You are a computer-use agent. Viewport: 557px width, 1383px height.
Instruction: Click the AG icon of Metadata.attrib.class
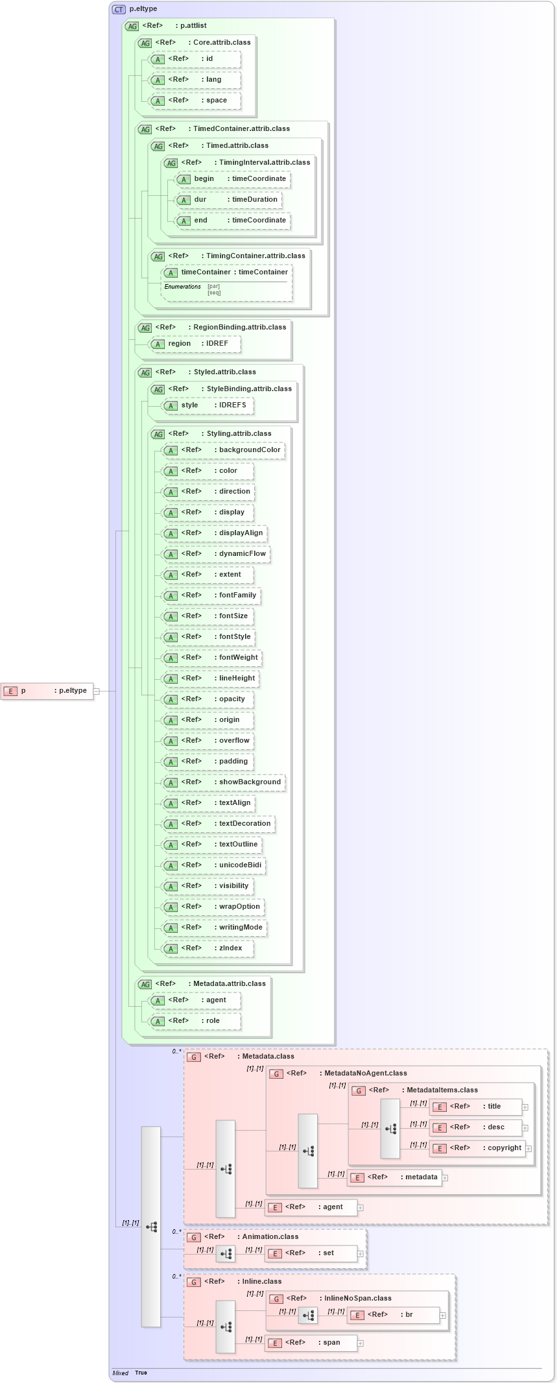tap(145, 984)
